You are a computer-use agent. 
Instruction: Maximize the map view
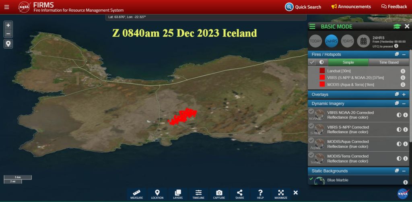click(281, 194)
